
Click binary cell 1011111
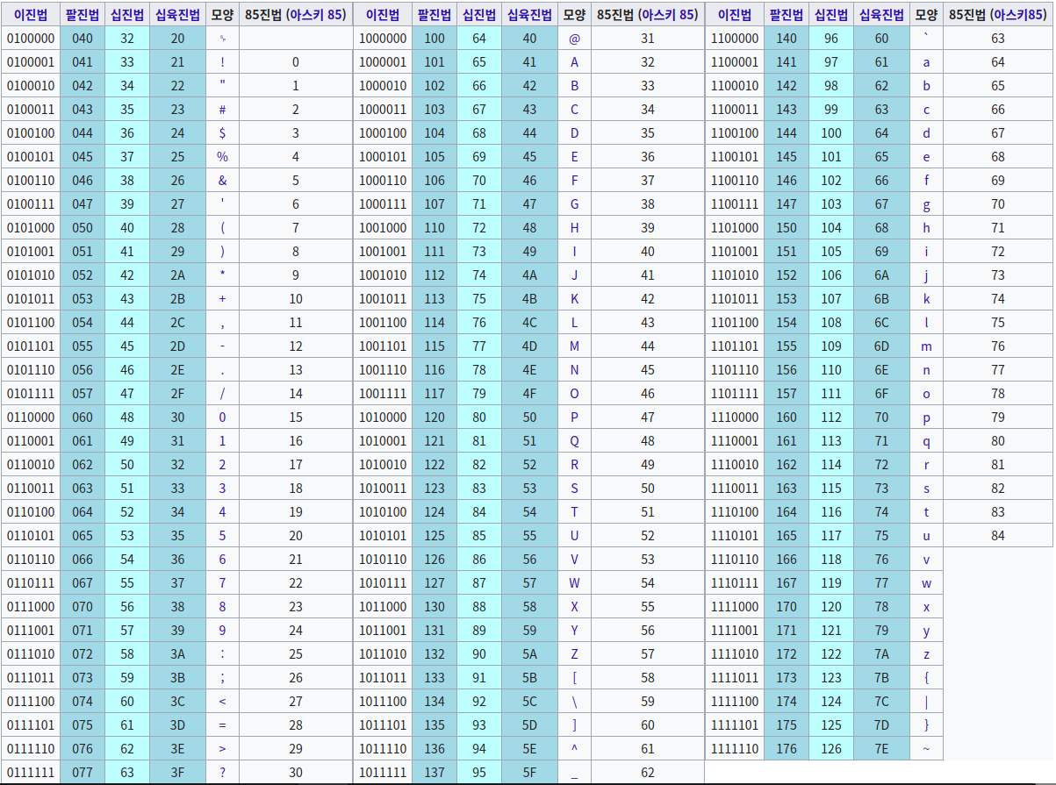[383, 773]
